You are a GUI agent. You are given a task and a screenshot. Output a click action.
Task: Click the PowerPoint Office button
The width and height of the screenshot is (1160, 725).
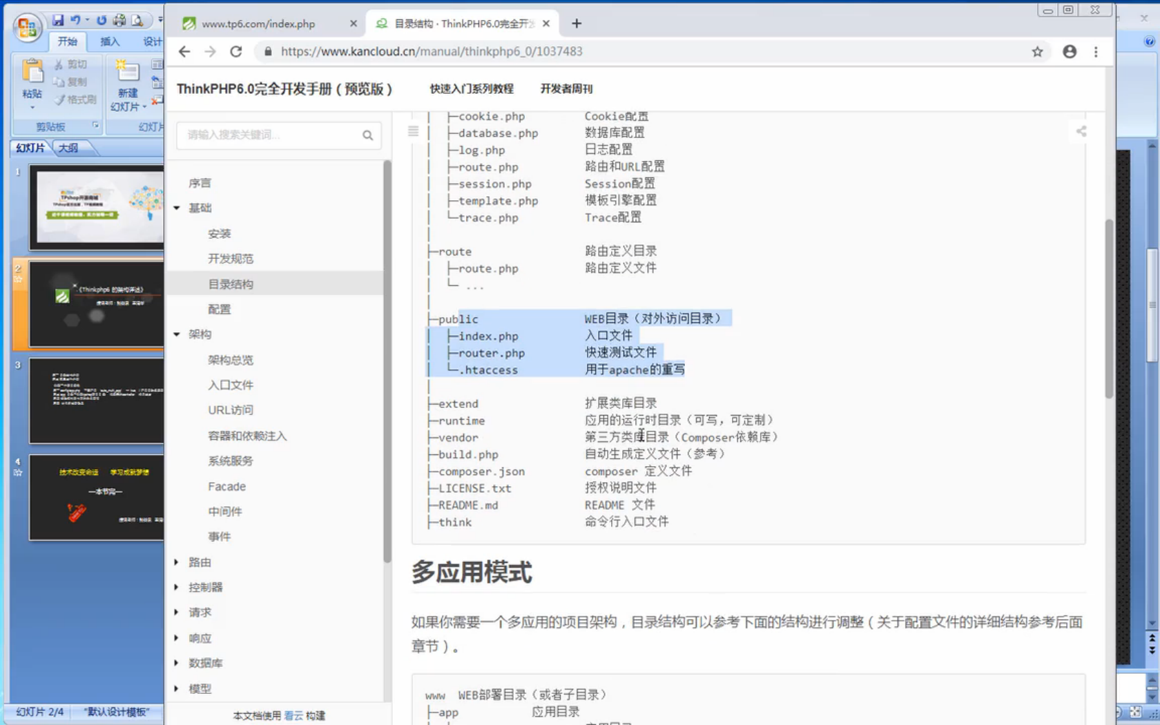point(27,28)
